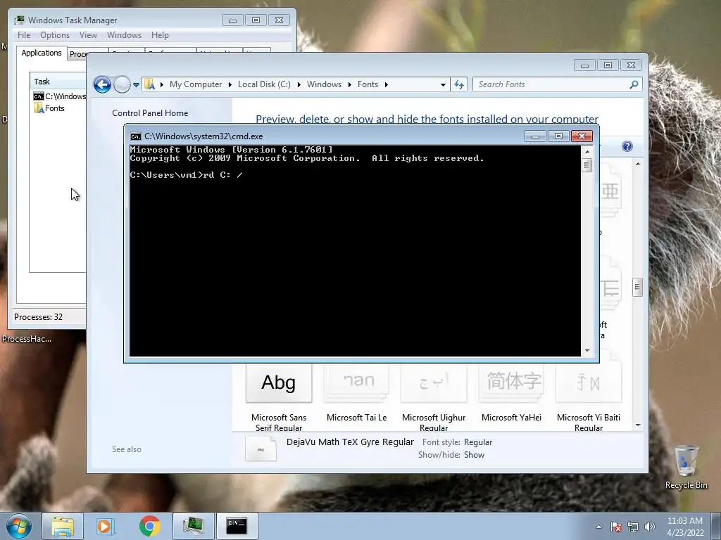Expand arrow after Fonts breadcrumb
721x540 pixels.
[387, 84]
